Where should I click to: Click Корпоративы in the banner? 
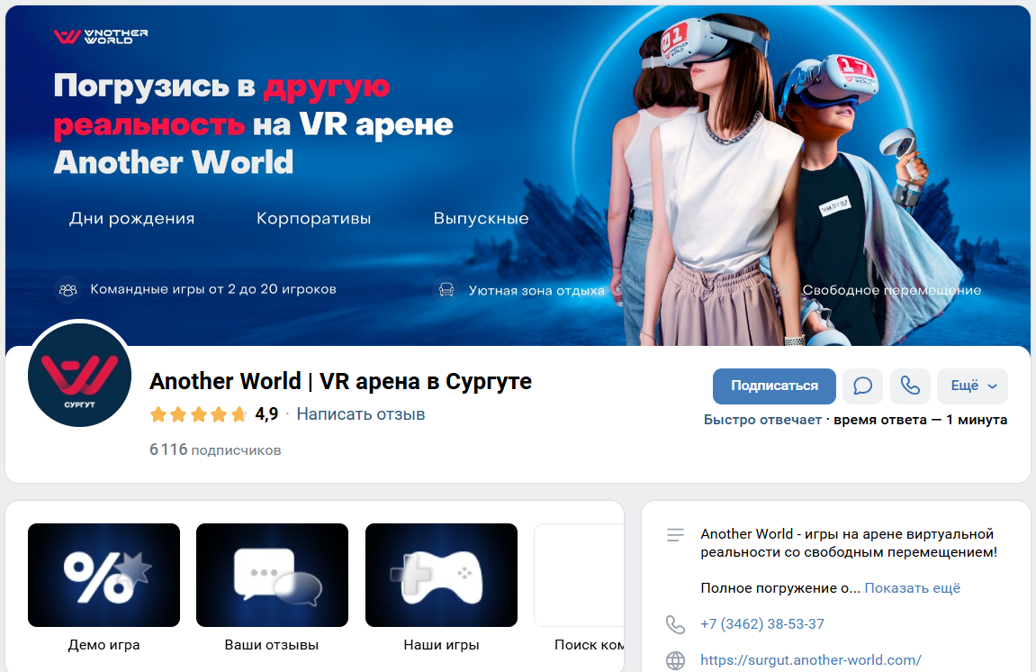pyautogui.click(x=314, y=218)
